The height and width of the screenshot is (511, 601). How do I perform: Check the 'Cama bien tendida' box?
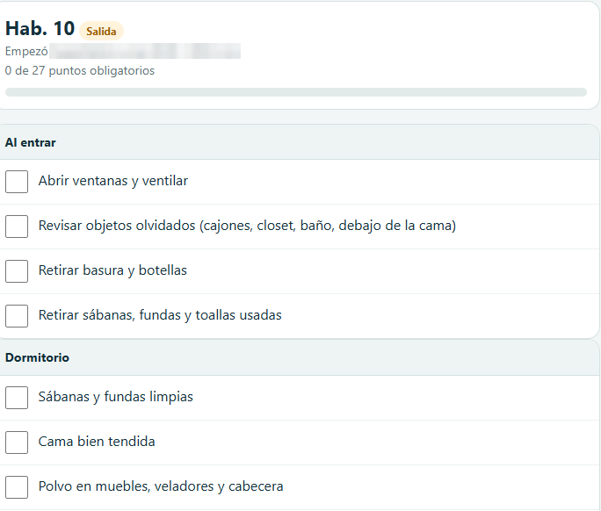(17, 443)
